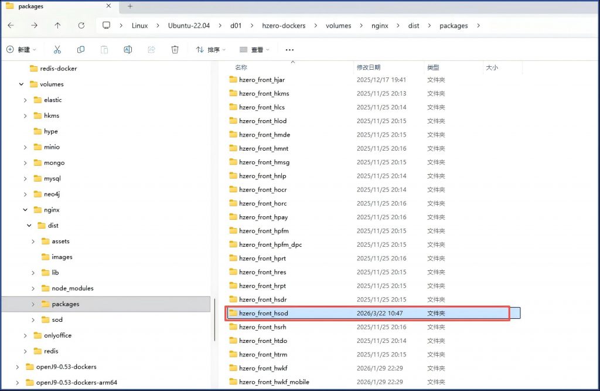Select the onlyoffice folder in sidebar
Screen dimensions: 600x391
(x=57, y=335)
